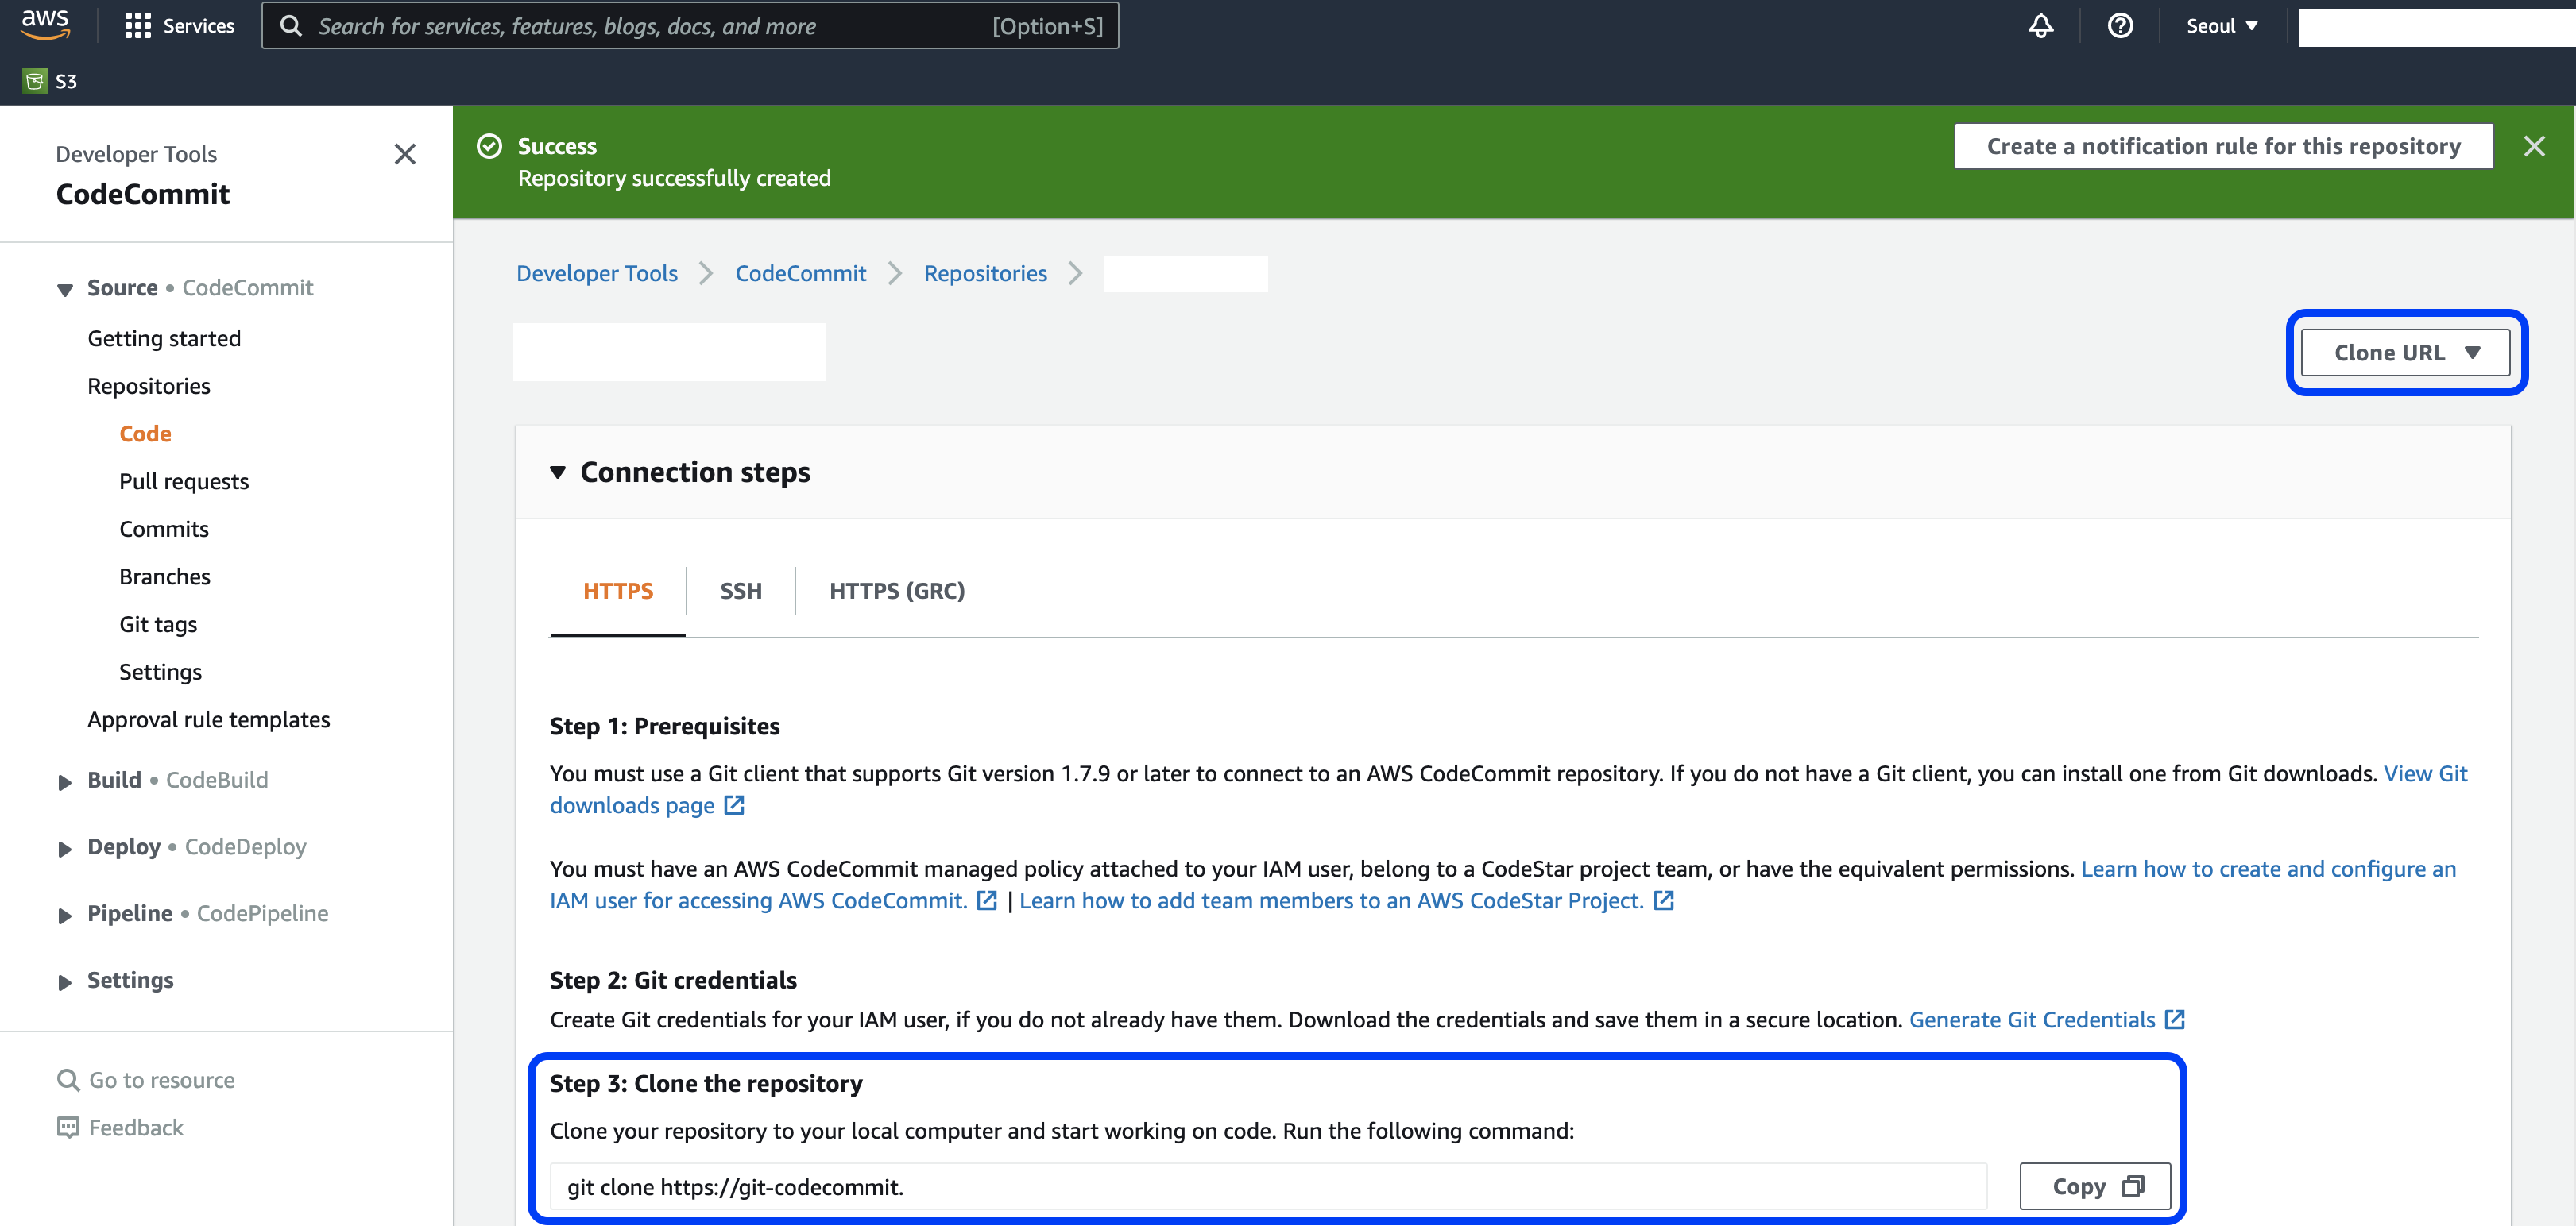
Task: Open Getting started in sidebar
Action: 164,339
